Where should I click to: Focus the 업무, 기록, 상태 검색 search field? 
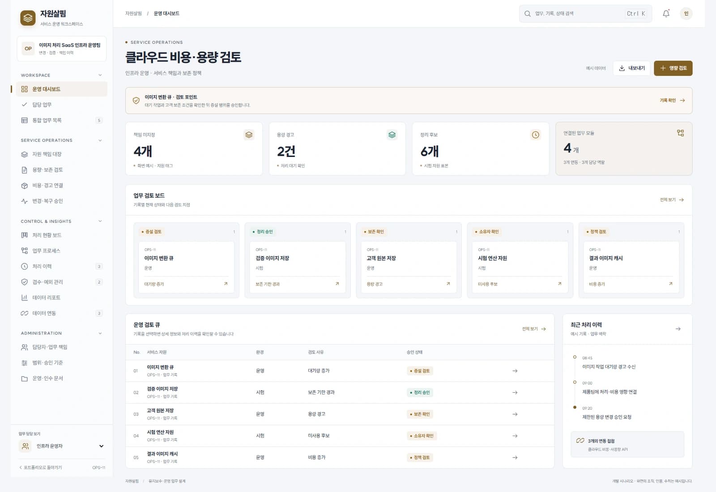click(x=585, y=14)
